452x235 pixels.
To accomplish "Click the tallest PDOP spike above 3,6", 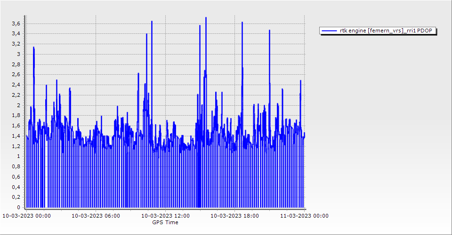I will point(206,19).
